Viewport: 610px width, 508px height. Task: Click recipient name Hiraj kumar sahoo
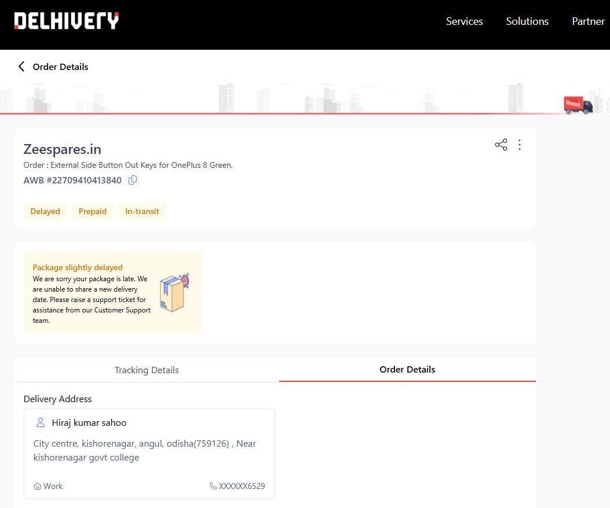tap(89, 423)
